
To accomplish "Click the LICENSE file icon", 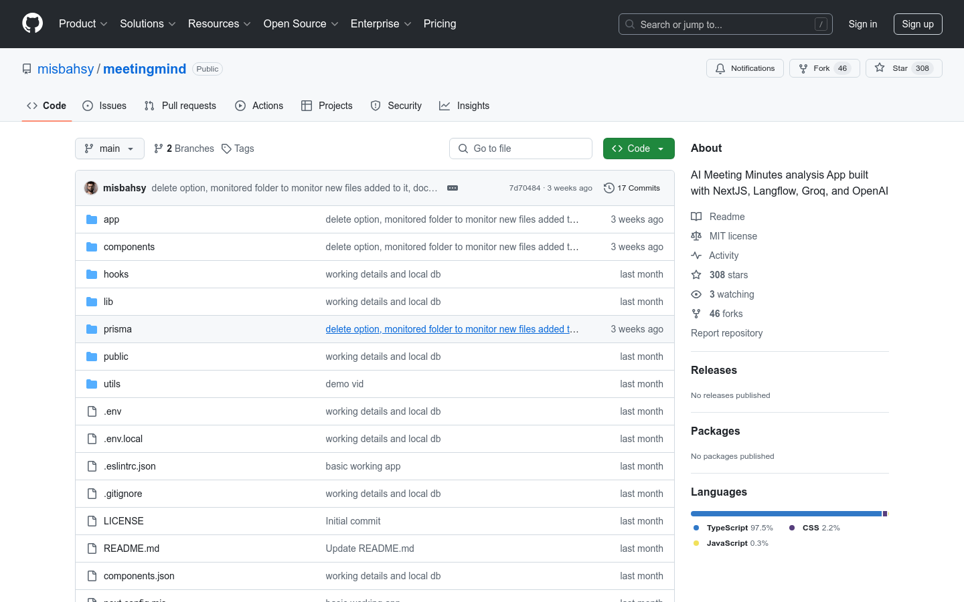I will coord(92,521).
